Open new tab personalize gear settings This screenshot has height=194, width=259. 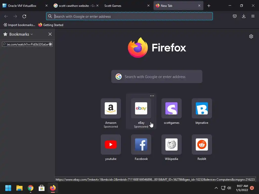pos(251,36)
